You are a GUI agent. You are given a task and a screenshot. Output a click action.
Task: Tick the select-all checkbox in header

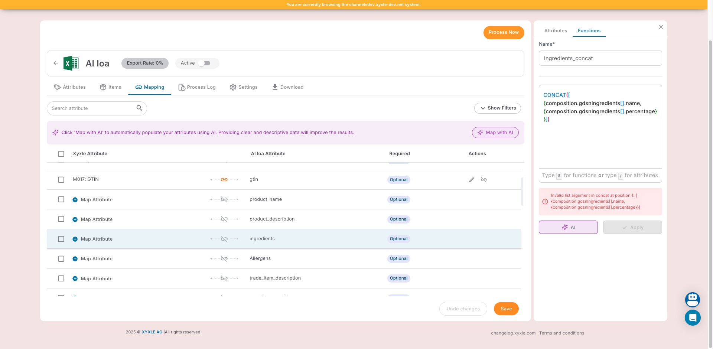pos(61,154)
